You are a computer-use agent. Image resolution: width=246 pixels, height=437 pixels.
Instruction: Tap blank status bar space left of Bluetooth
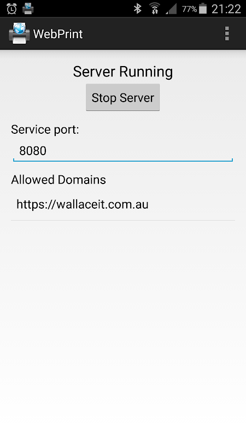click(84, 9)
